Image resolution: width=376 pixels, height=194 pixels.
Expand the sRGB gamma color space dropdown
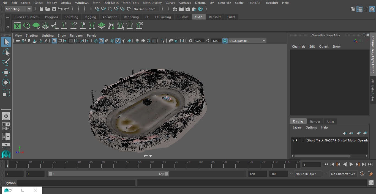[x=263, y=41]
